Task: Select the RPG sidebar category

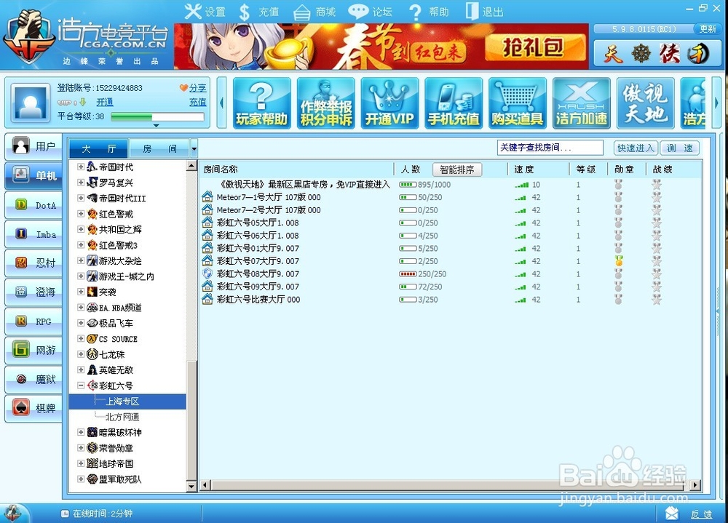Action: pyautogui.click(x=33, y=321)
